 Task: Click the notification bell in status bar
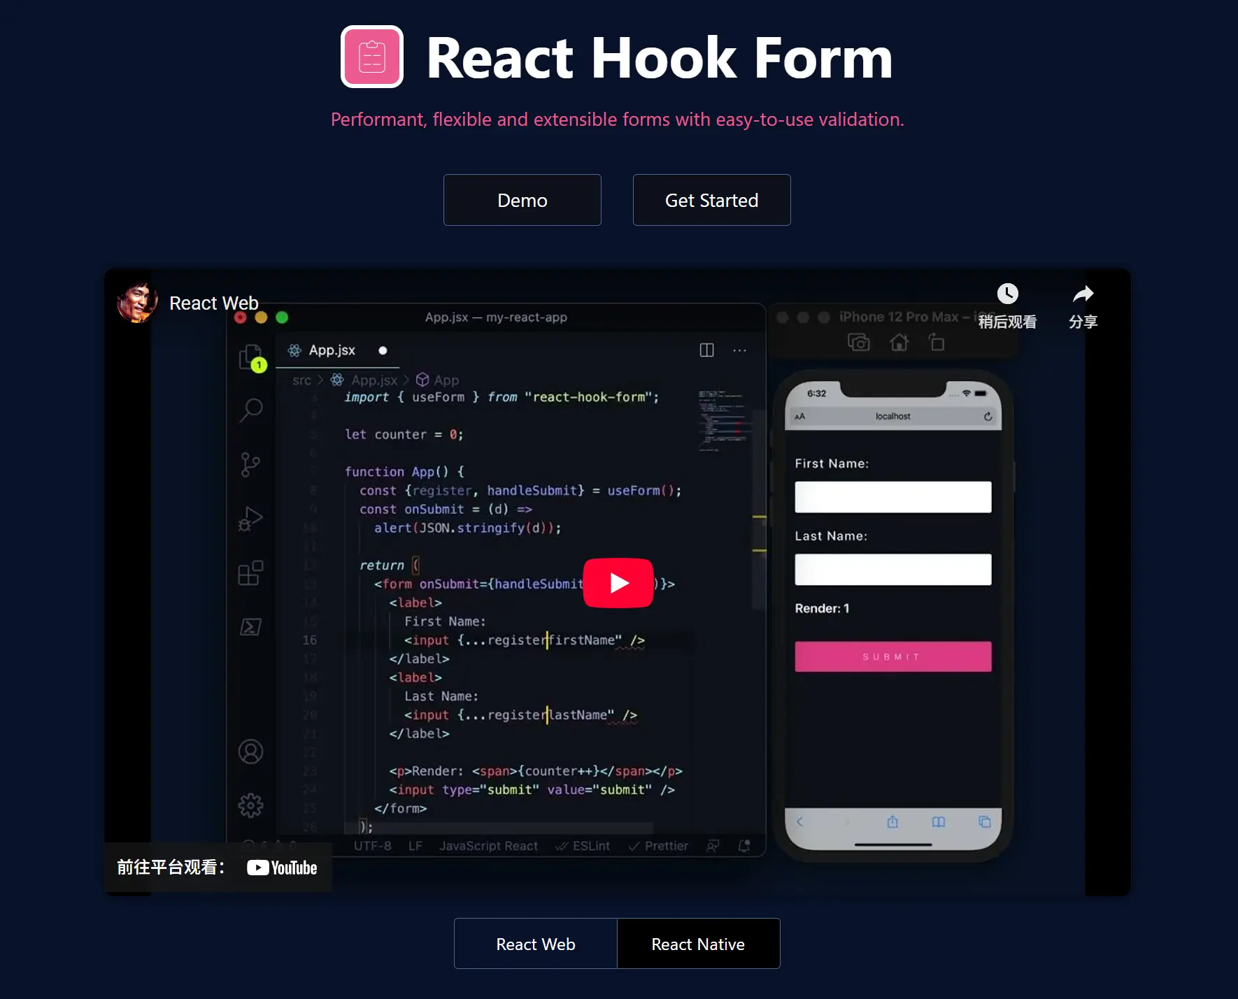(x=745, y=846)
